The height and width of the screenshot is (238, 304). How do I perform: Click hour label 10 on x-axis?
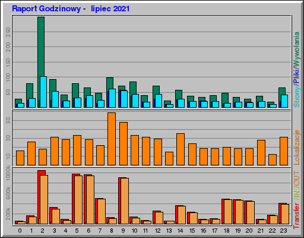[134, 231]
